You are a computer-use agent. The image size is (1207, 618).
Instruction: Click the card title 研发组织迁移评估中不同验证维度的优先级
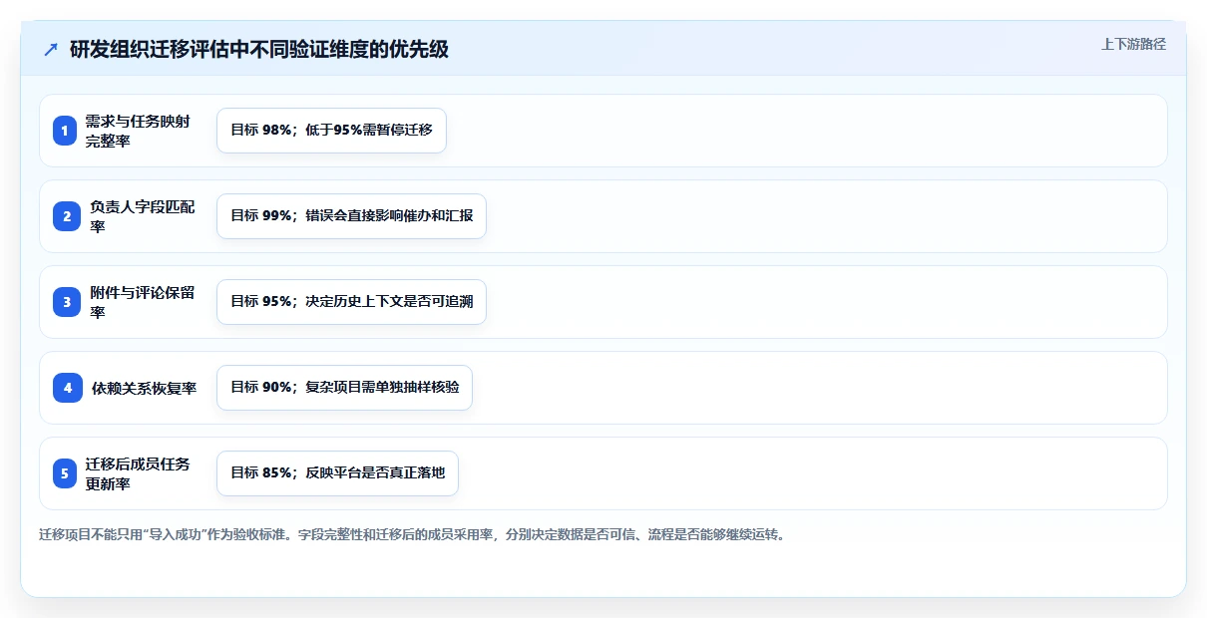pyautogui.click(x=259, y=50)
